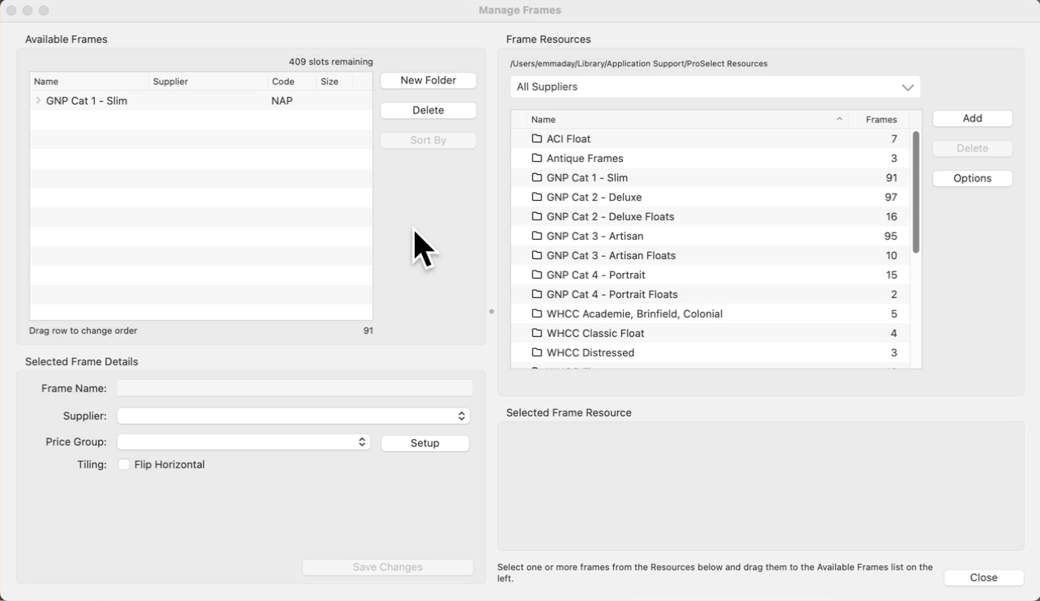Click the GNP Cat 2 - Deluxe folder icon

pyautogui.click(x=536, y=197)
